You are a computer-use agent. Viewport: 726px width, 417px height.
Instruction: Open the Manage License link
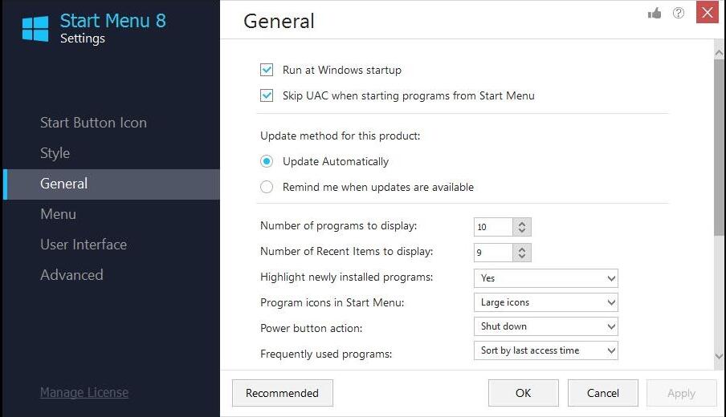point(84,392)
